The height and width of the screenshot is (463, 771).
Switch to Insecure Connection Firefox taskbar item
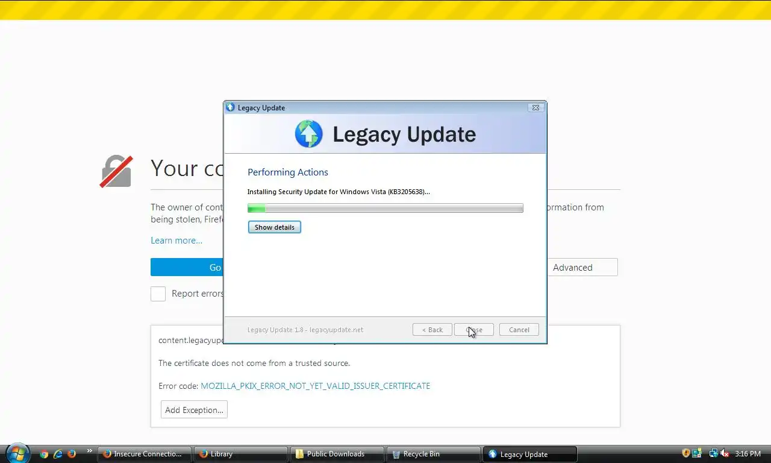[145, 454]
